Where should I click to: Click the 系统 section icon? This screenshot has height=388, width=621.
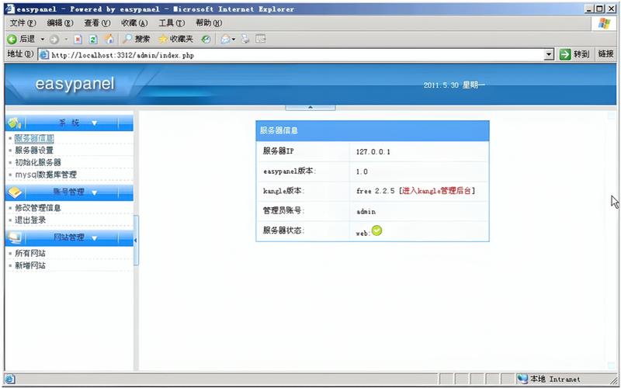click(x=14, y=123)
